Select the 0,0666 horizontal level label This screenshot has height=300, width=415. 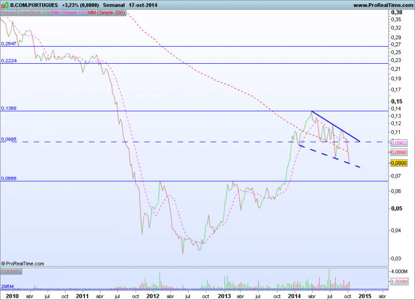(9, 178)
